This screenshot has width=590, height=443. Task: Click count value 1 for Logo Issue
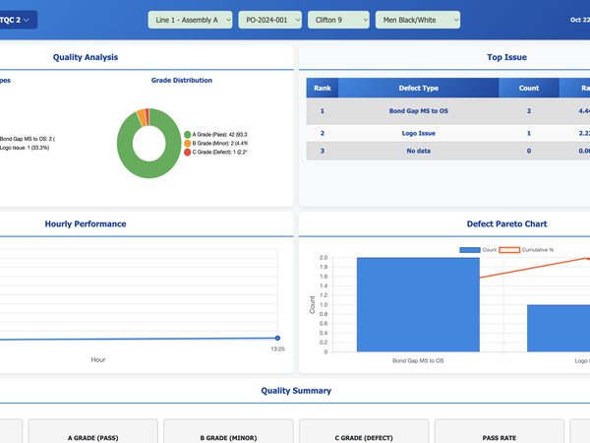pyautogui.click(x=529, y=133)
